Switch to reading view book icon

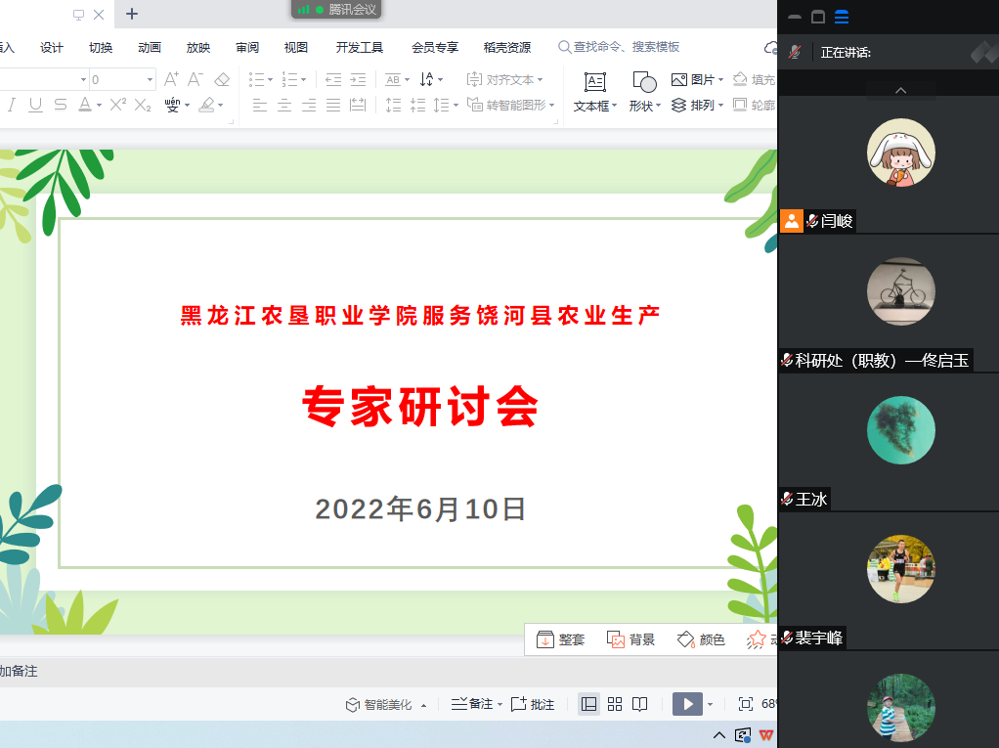(639, 704)
